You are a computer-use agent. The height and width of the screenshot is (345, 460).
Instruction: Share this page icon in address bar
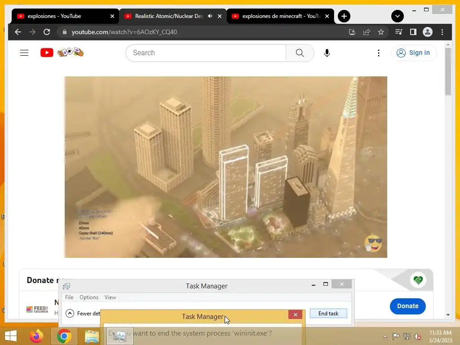coord(367,32)
